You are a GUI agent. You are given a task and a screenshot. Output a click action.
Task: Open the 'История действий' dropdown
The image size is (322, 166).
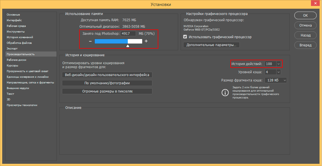278,64
